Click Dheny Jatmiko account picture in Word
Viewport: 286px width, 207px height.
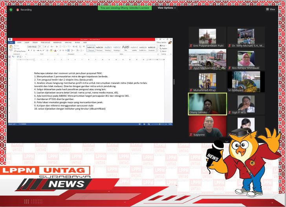coord(170,42)
